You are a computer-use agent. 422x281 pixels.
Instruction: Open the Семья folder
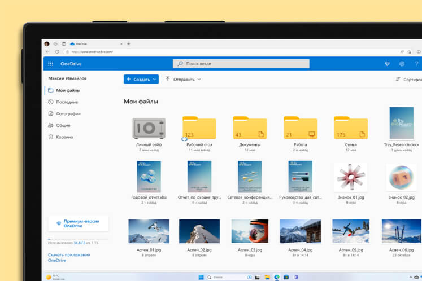(x=350, y=128)
